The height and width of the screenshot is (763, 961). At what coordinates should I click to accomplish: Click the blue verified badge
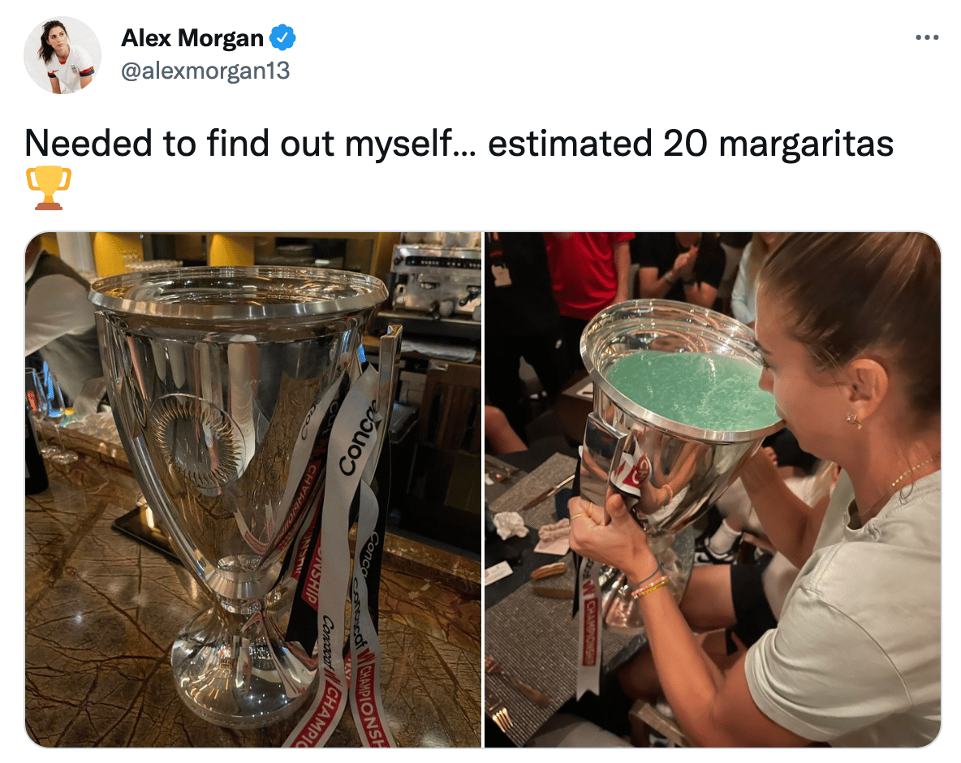[x=282, y=38]
